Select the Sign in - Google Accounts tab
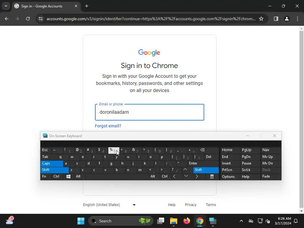Viewport: 304px width, 228px height. coord(46,6)
